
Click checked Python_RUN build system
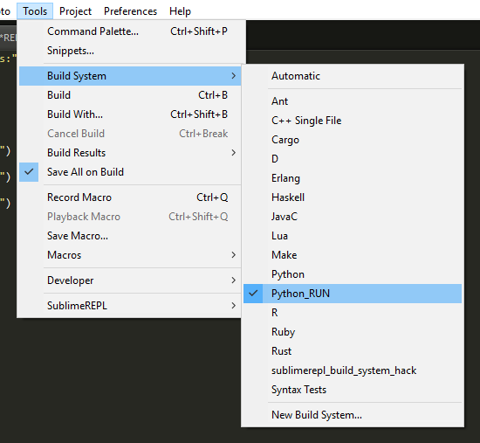click(x=353, y=294)
